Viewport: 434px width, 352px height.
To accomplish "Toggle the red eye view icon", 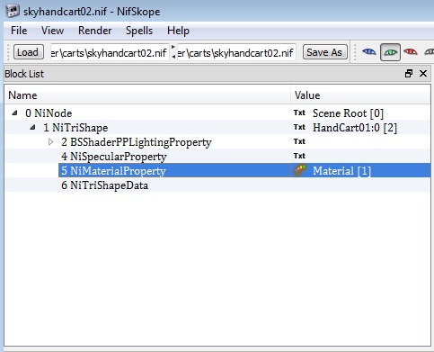I will (x=411, y=52).
